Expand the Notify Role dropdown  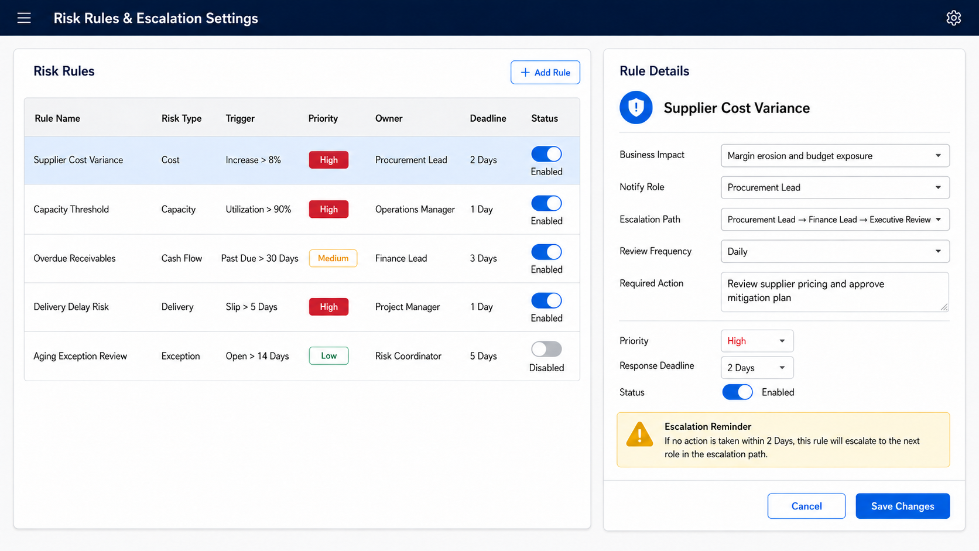tap(835, 187)
